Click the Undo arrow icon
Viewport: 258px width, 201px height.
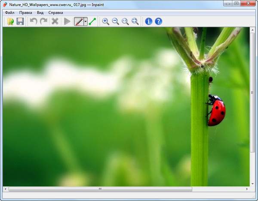[34, 21]
